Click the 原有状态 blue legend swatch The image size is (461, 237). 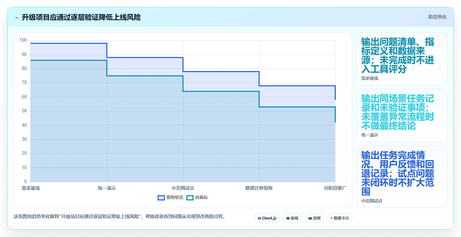(x=161, y=197)
